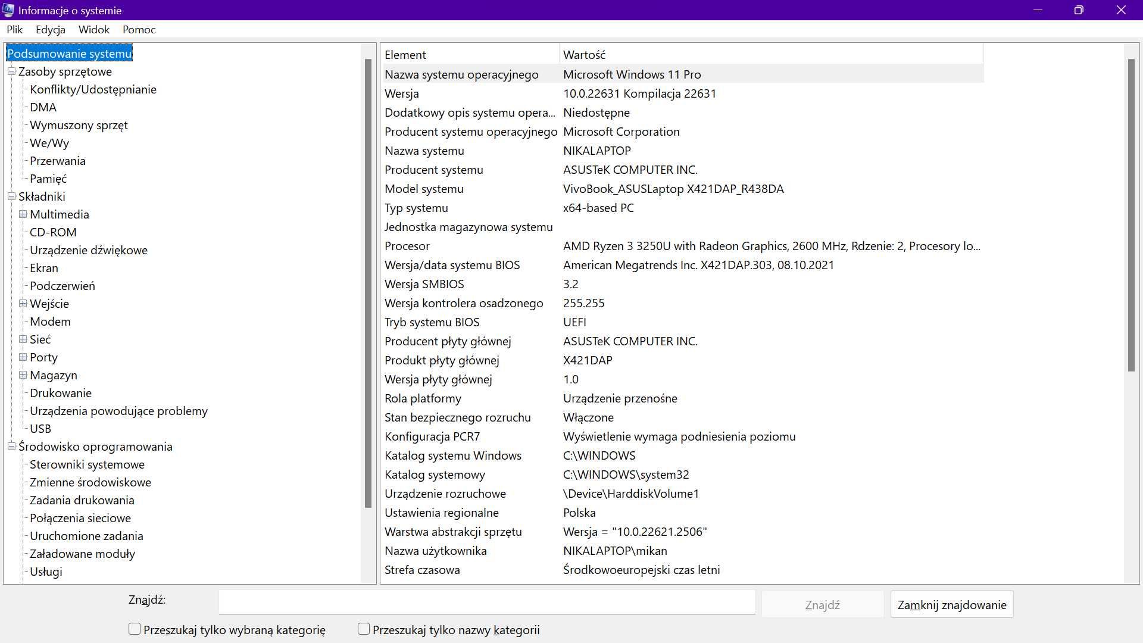1143x643 pixels.
Task: Click the Element column header
Action: [470, 55]
